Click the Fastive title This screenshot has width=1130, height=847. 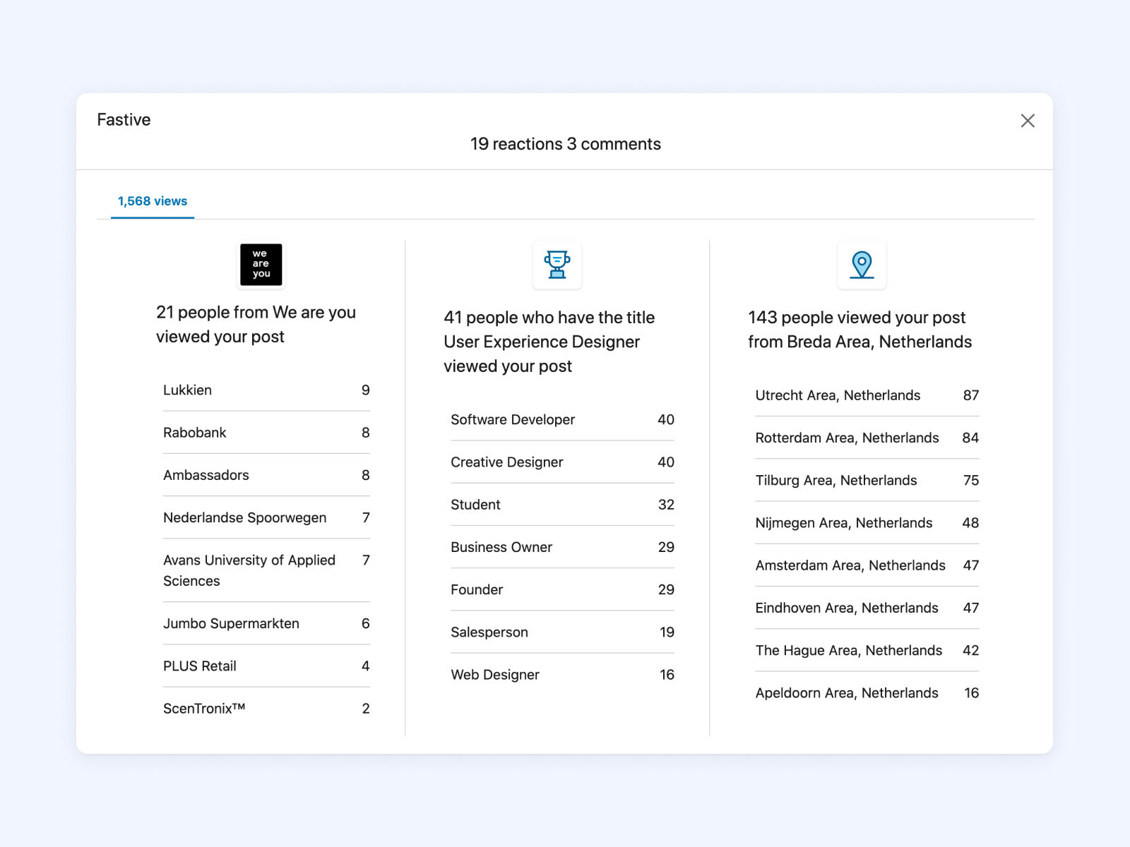click(124, 120)
